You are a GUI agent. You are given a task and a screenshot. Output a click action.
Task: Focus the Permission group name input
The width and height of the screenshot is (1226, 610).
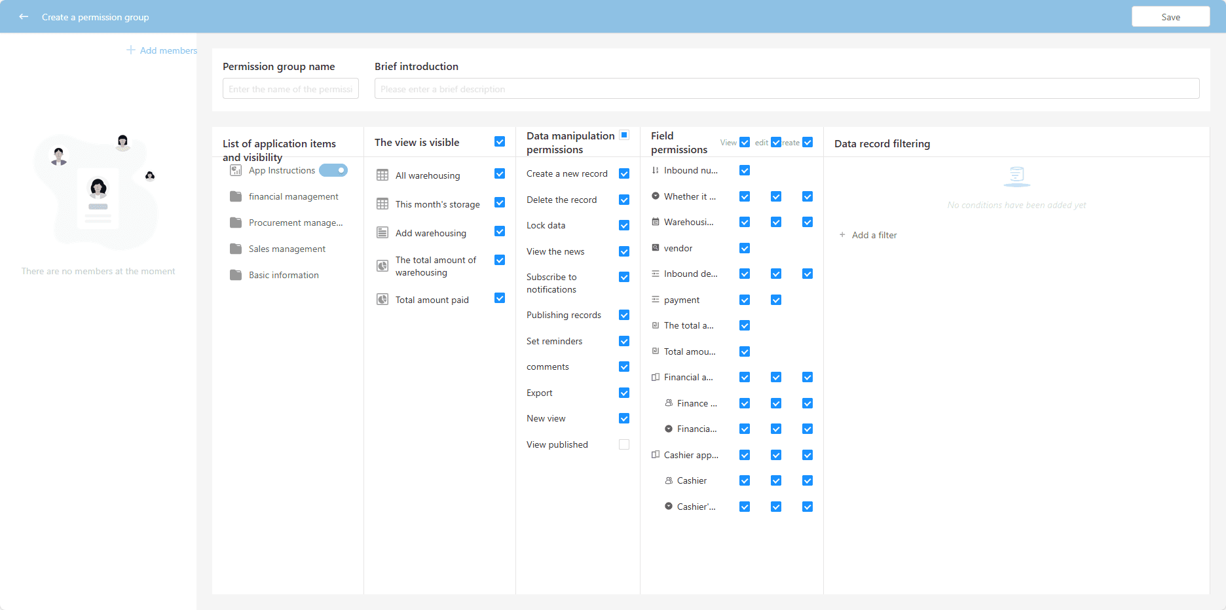[290, 89]
